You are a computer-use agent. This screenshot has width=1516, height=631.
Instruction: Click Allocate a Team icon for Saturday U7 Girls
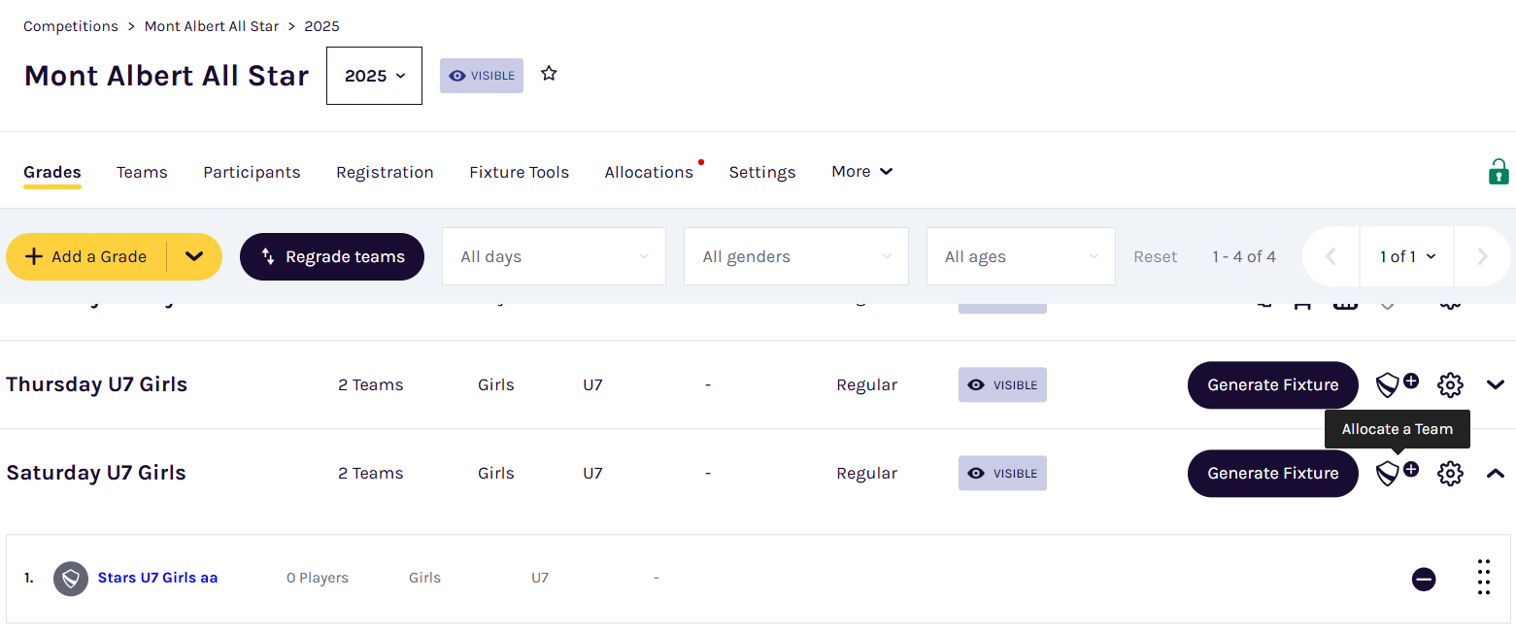[x=1397, y=473]
